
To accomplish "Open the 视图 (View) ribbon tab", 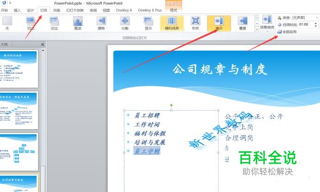I will coord(106,10).
